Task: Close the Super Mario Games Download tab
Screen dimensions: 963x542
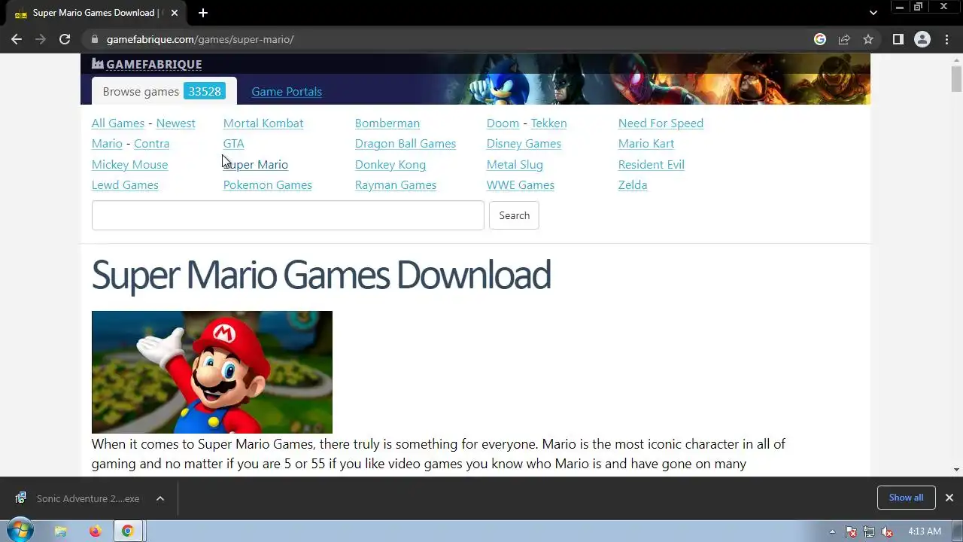Action: (175, 13)
